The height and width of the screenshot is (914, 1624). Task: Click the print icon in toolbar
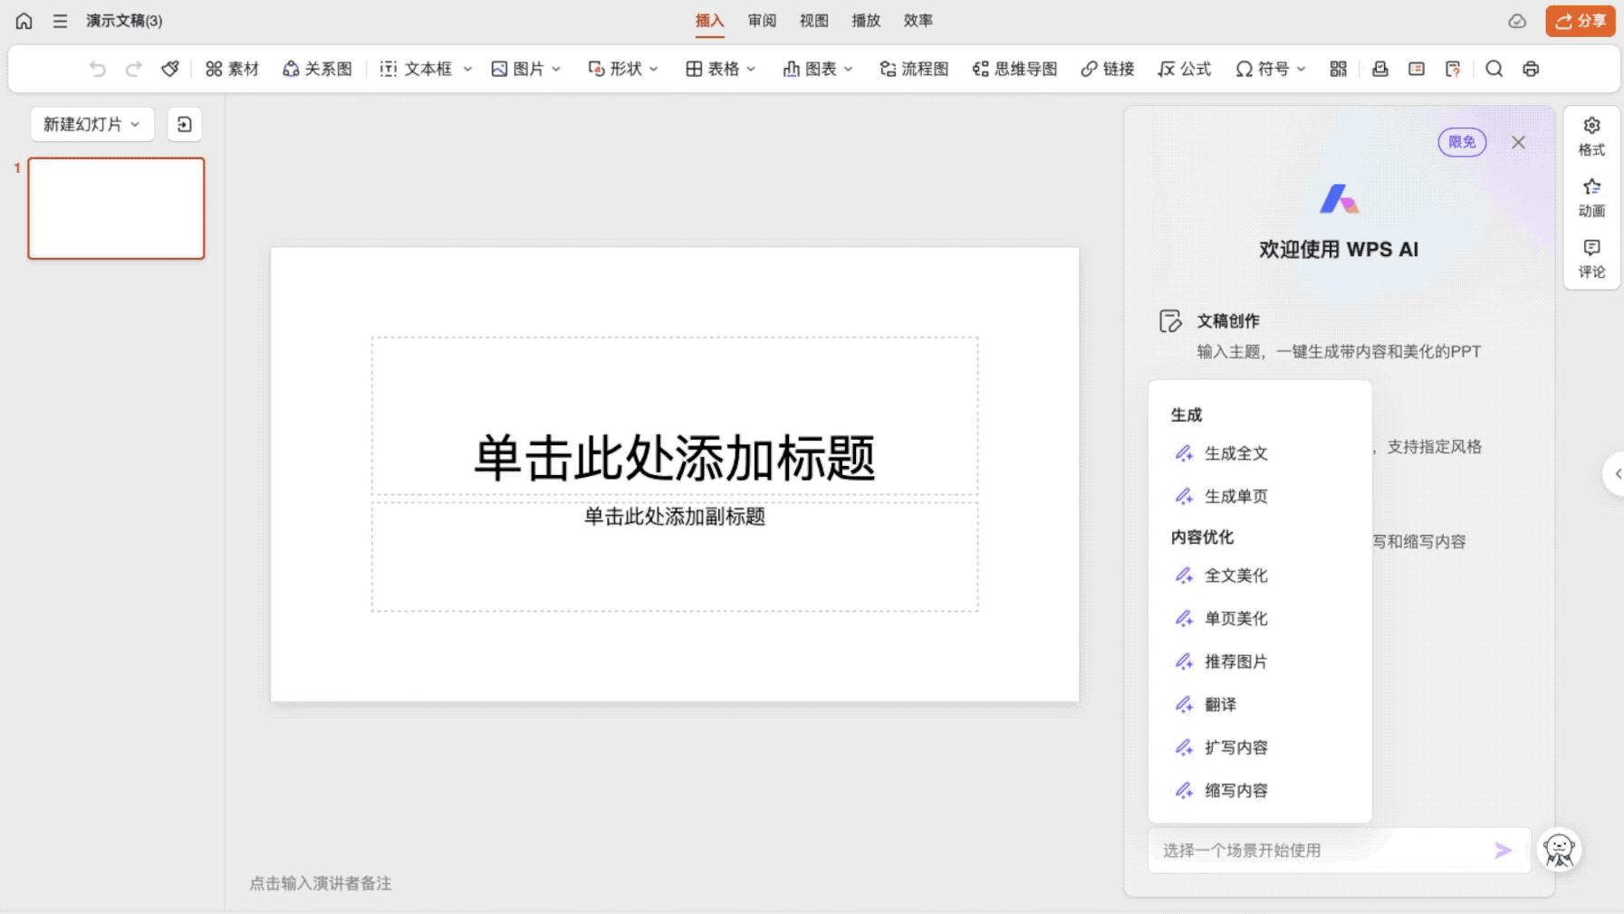point(1531,69)
